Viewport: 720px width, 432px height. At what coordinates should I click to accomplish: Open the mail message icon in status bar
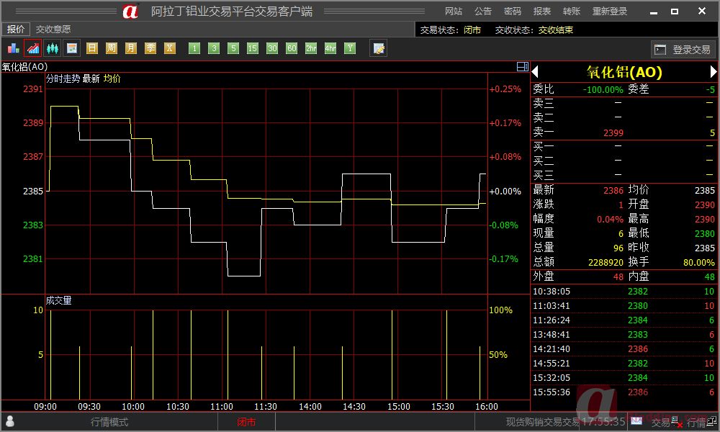point(636,420)
